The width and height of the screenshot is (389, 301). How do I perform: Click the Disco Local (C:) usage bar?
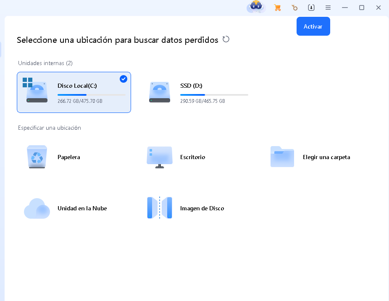point(92,95)
